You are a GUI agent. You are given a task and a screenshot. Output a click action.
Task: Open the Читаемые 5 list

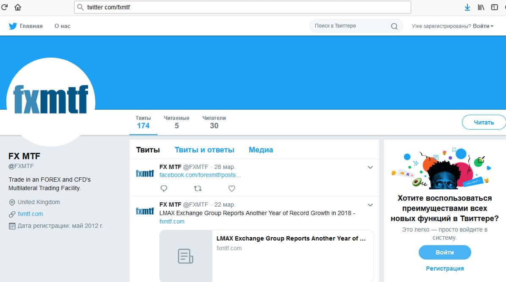pos(177,122)
